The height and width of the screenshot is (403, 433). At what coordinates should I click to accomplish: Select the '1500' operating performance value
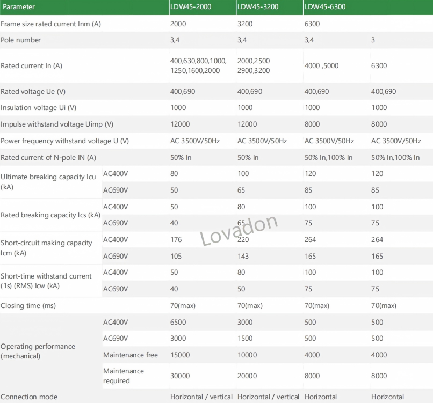click(x=245, y=338)
